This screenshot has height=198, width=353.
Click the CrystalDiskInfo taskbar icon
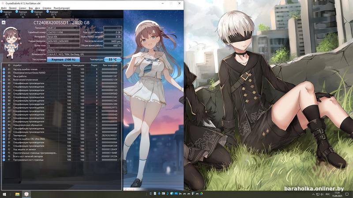tap(26, 194)
